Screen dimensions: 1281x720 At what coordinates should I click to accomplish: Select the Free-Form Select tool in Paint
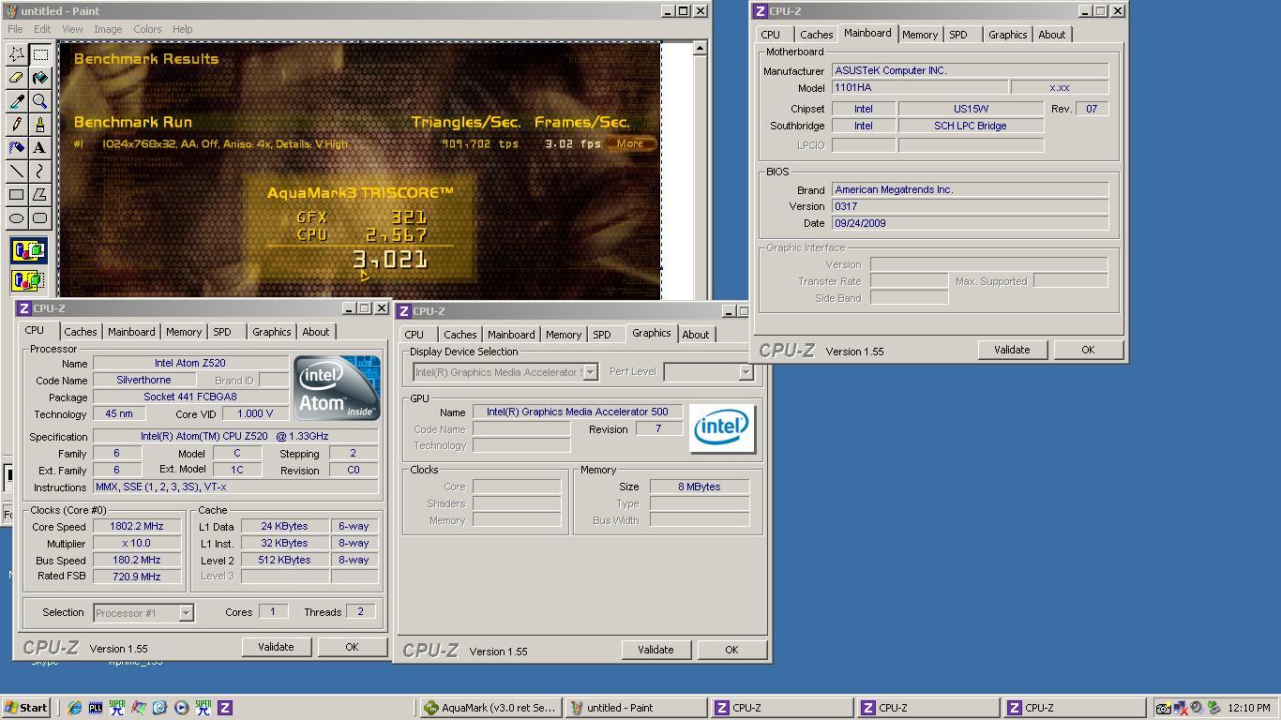tap(16, 54)
